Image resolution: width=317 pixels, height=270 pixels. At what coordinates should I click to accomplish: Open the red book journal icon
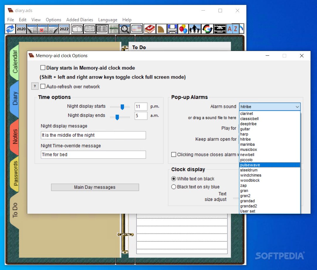click(x=150, y=29)
